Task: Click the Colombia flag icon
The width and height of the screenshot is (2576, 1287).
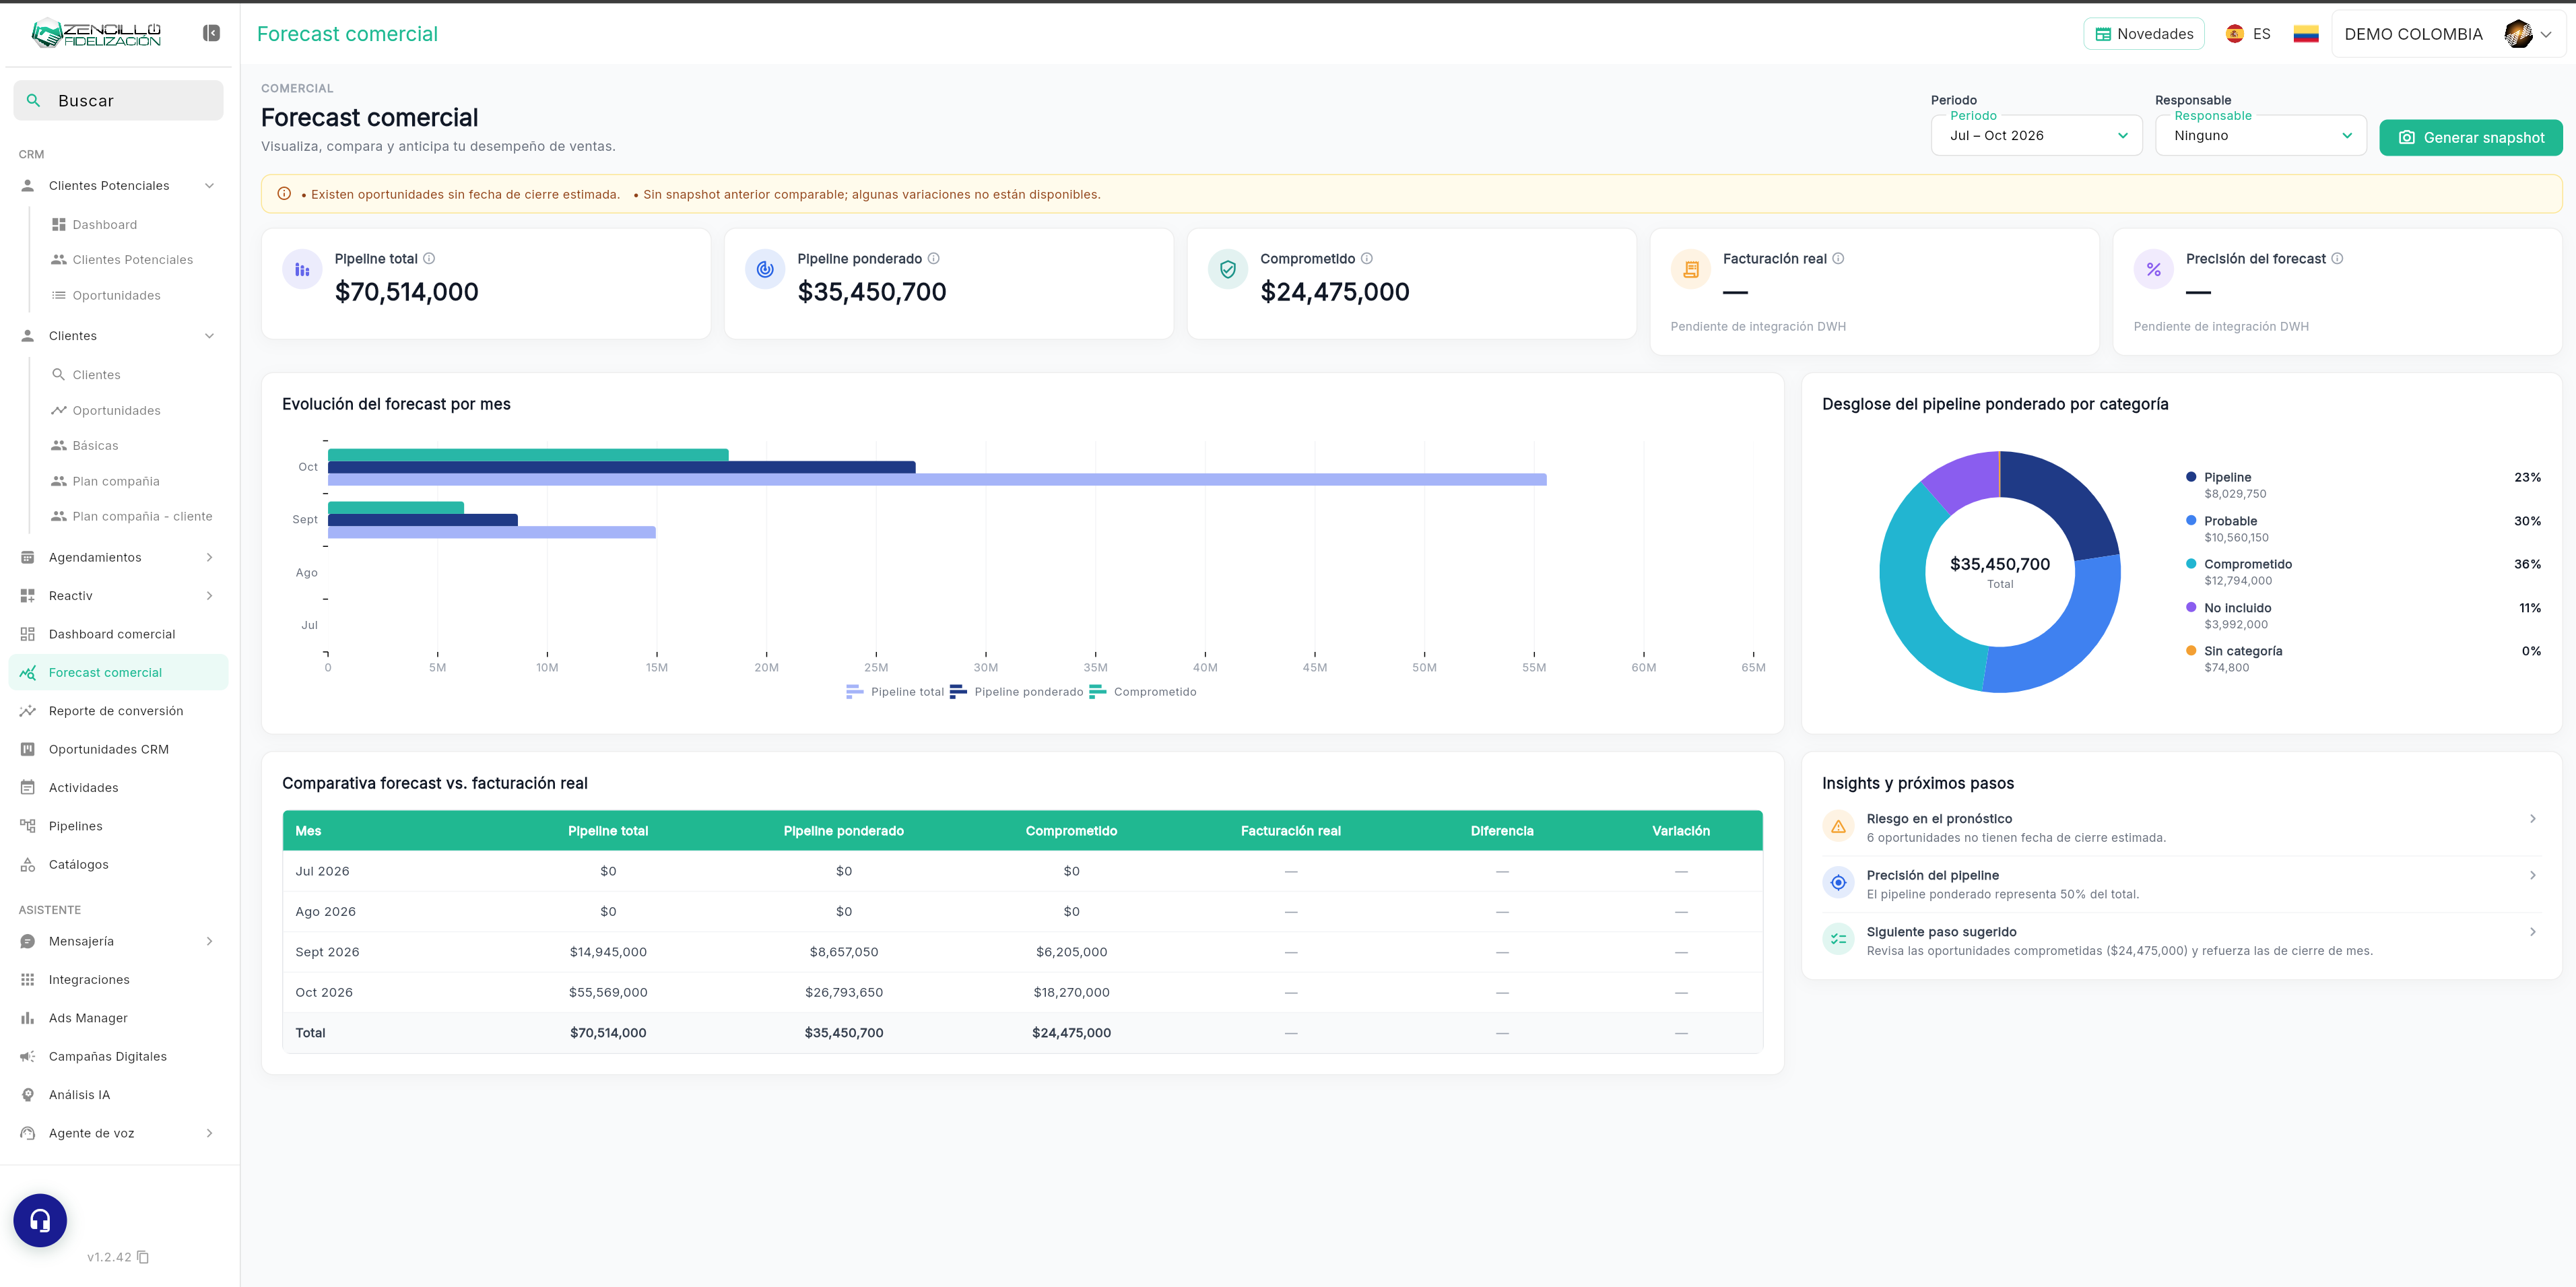Action: [2306, 34]
